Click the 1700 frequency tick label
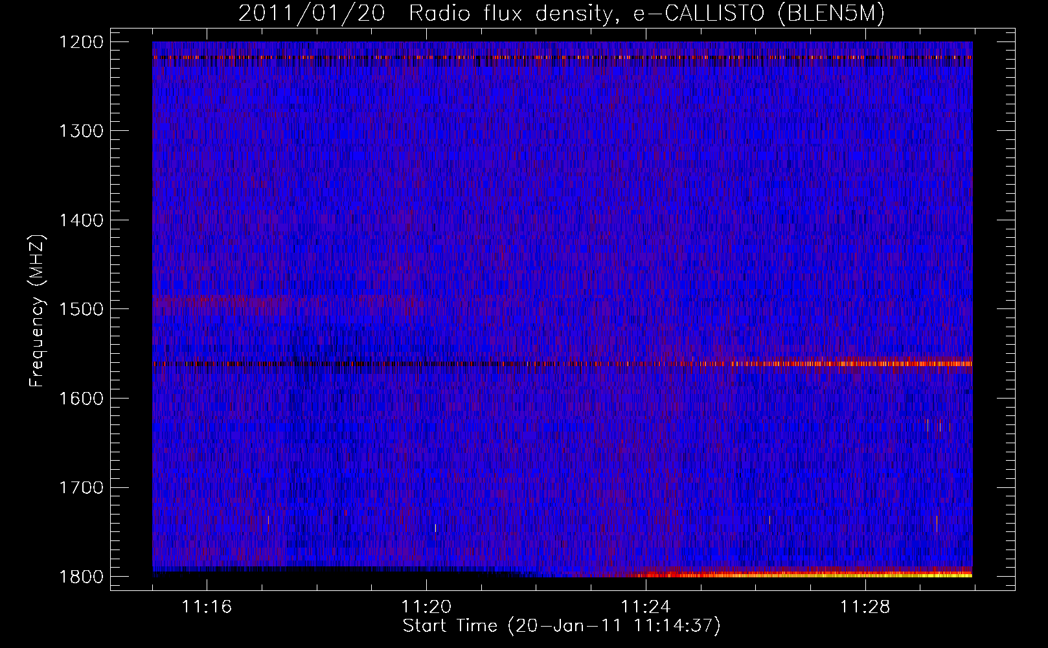 point(81,487)
